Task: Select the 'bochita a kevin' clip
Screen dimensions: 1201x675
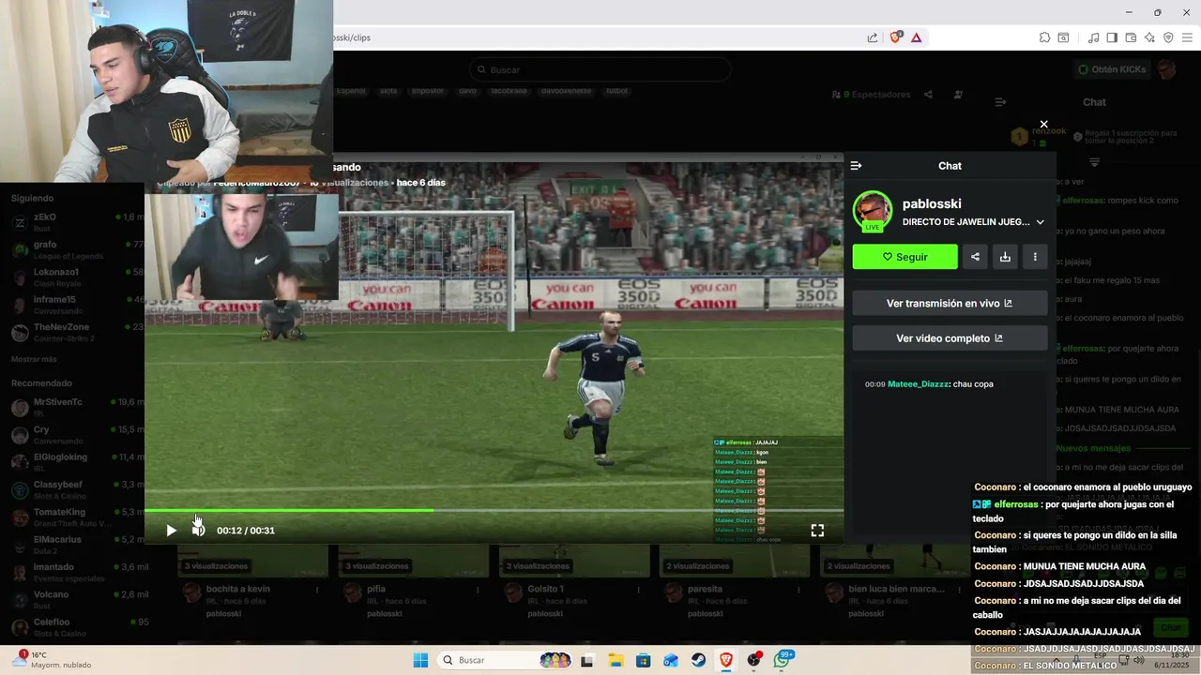Action: tap(238, 589)
